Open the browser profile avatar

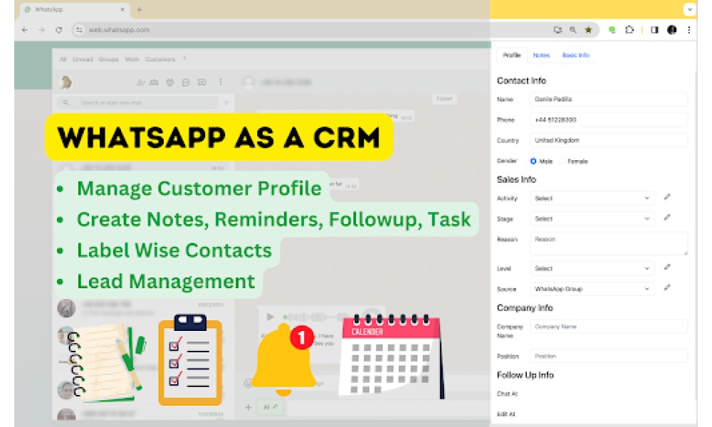coord(671,30)
